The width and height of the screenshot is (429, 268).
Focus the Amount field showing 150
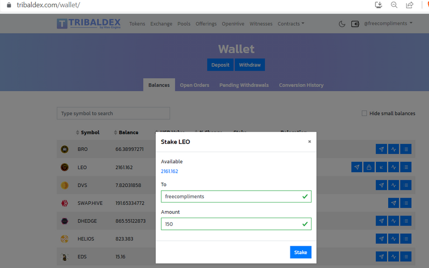tap(236, 224)
